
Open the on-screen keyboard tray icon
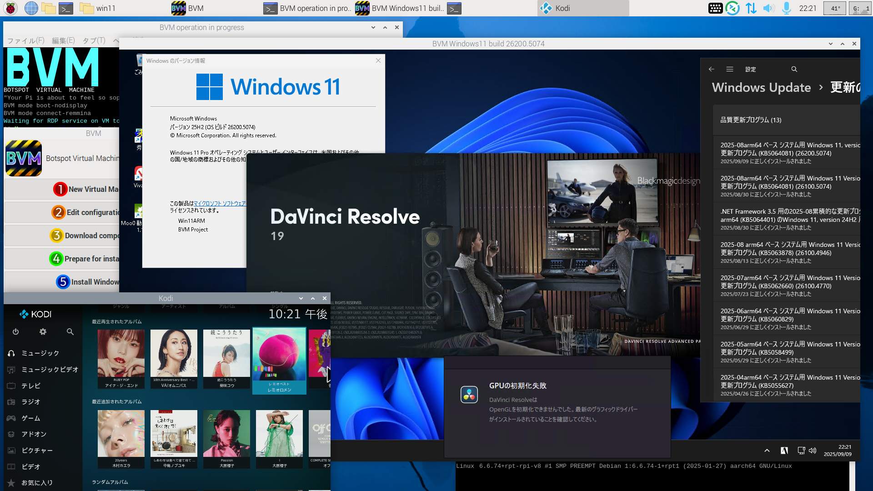[x=715, y=8]
